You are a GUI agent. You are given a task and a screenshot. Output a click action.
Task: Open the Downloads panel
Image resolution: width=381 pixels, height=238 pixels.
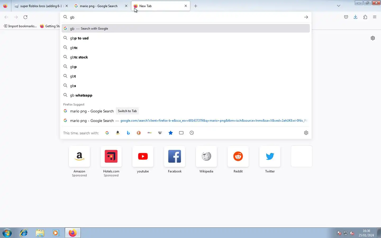tap(356, 17)
